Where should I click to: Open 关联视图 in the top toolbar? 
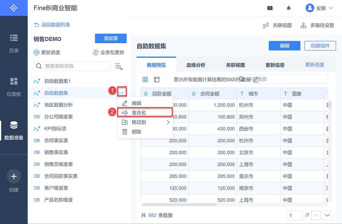(x=277, y=25)
